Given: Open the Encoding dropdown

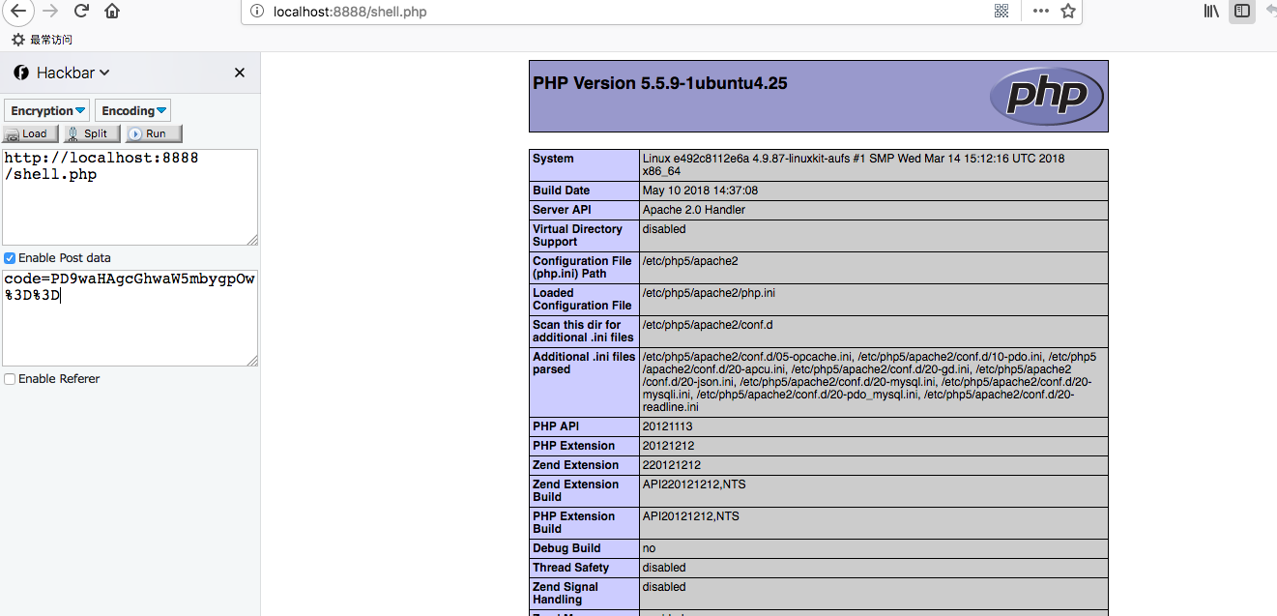Looking at the screenshot, I should coord(133,110).
